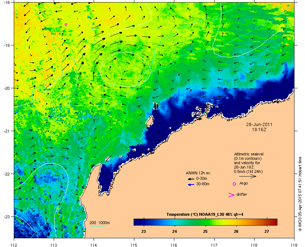Click the magenta Argo circle in the legend

point(235,184)
